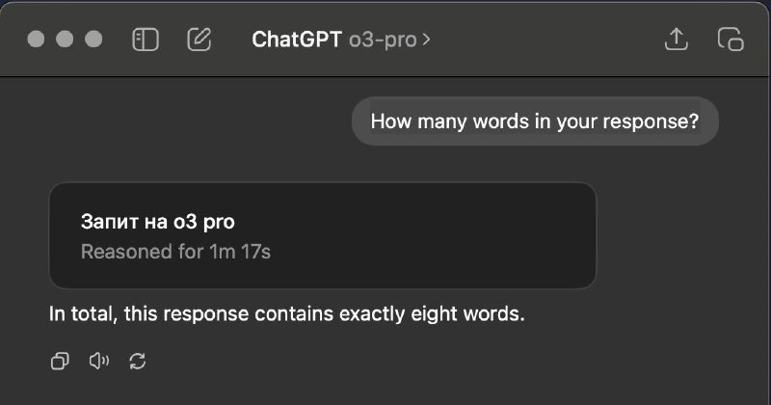
Task: Click the ChatGPT title text
Action: (x=297, y=40)
